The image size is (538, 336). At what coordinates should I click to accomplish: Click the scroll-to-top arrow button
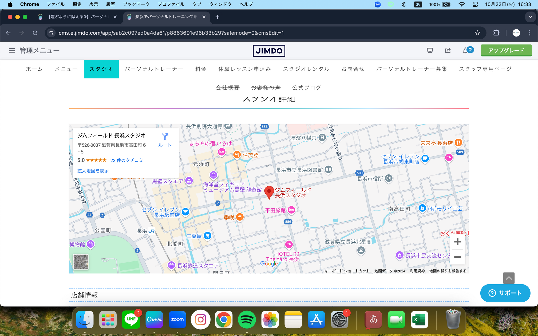(509, 278)
